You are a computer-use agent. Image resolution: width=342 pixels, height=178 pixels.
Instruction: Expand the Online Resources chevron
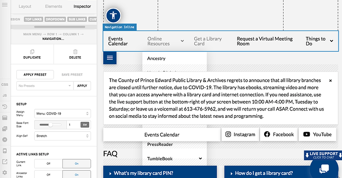pyautogui.click(x=182, y=41)
